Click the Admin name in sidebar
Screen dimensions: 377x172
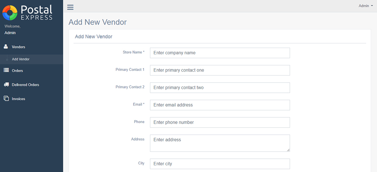tap(10, 33)
